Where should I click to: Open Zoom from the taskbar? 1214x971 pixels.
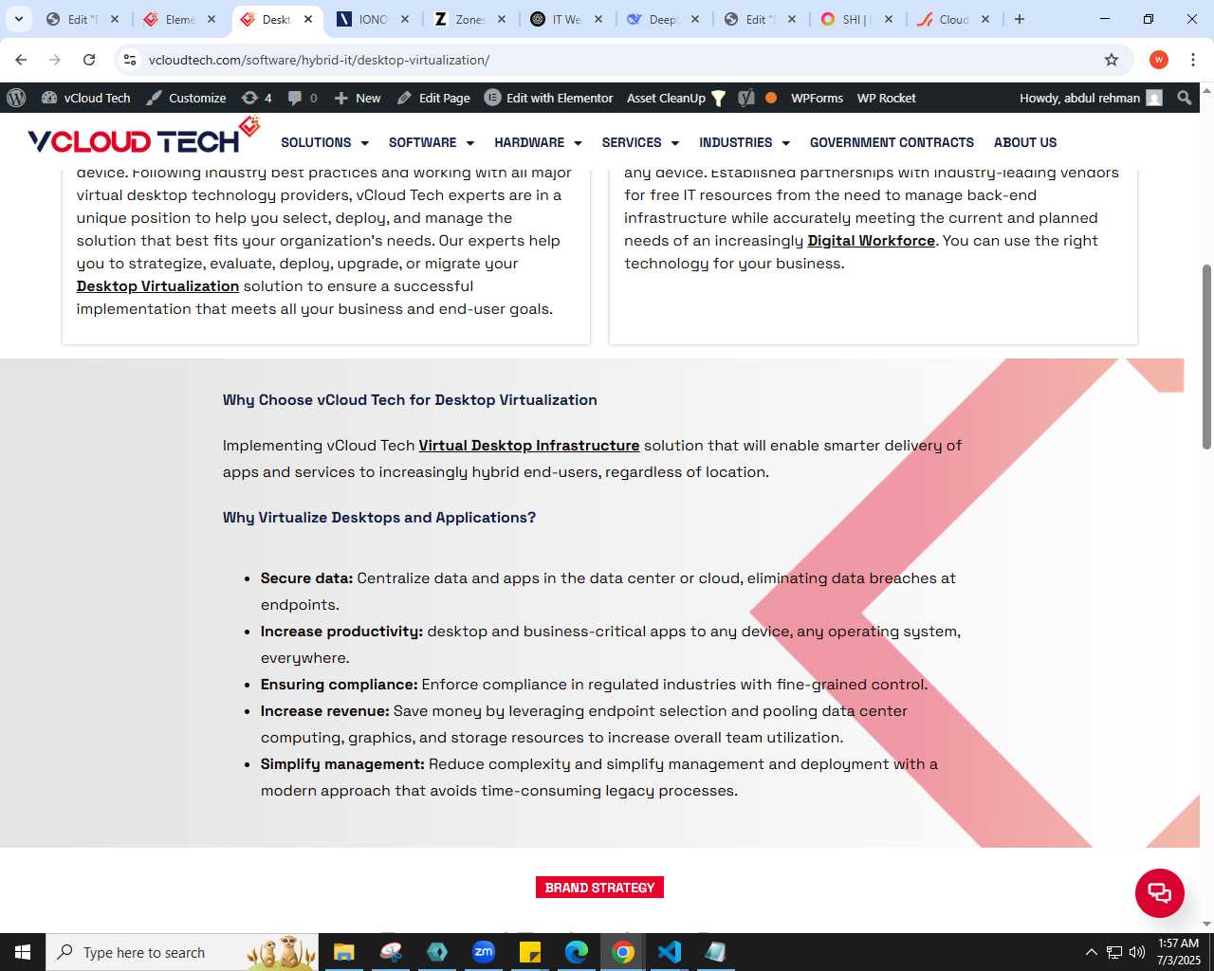point(484,952)
